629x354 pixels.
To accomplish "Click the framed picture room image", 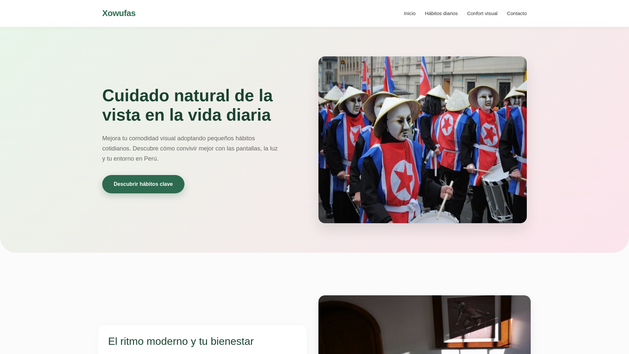I will (x=425, y=324).
